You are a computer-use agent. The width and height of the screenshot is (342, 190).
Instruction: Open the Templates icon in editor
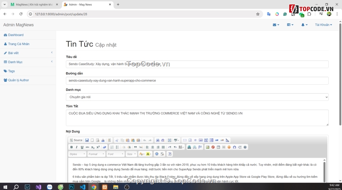[x=109, y=140]
